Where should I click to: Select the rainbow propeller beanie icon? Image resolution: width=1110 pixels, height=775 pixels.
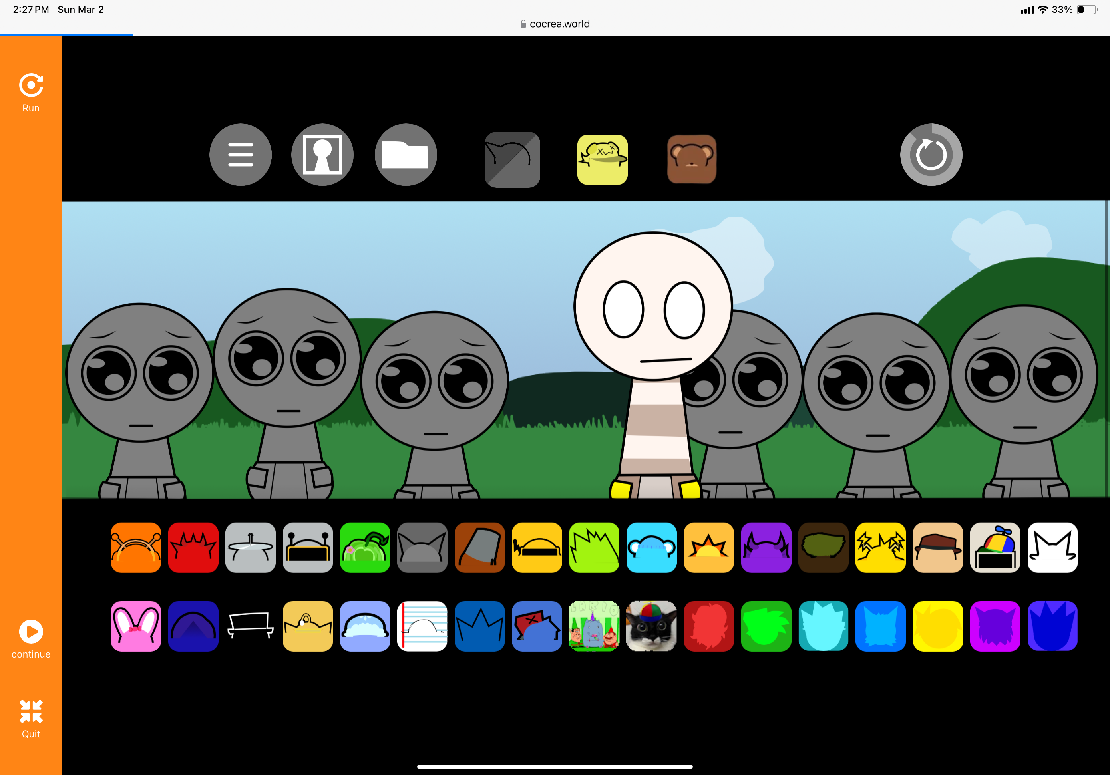[x=995, y=548]
